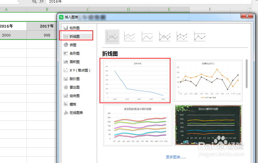The width and height of the screenshot is (258, 163).
Task: Choose stacked line with markers subtype icon
Action: [182, 37]
